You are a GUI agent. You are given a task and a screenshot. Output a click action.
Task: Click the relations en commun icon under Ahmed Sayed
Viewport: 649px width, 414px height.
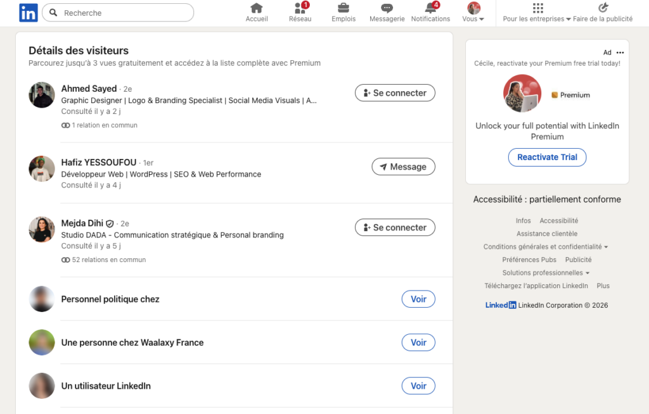click(65, 125)
